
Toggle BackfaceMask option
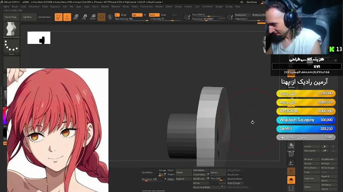[235, 179]
